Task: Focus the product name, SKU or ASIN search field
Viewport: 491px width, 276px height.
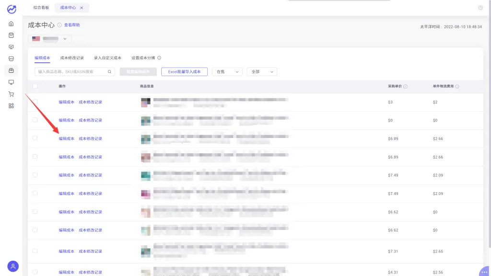Action: [74, 72]
